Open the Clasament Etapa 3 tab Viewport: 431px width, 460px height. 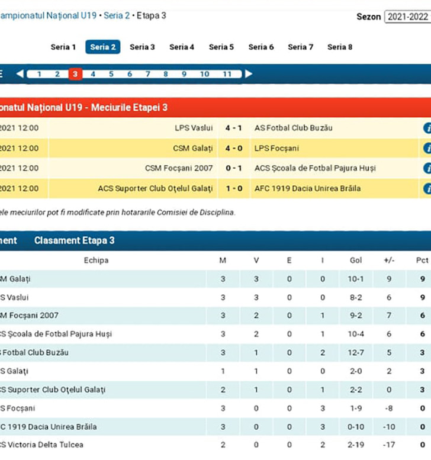[74, 240]
